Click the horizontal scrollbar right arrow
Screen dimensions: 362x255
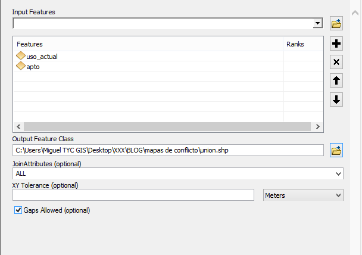tap(318, 126)
